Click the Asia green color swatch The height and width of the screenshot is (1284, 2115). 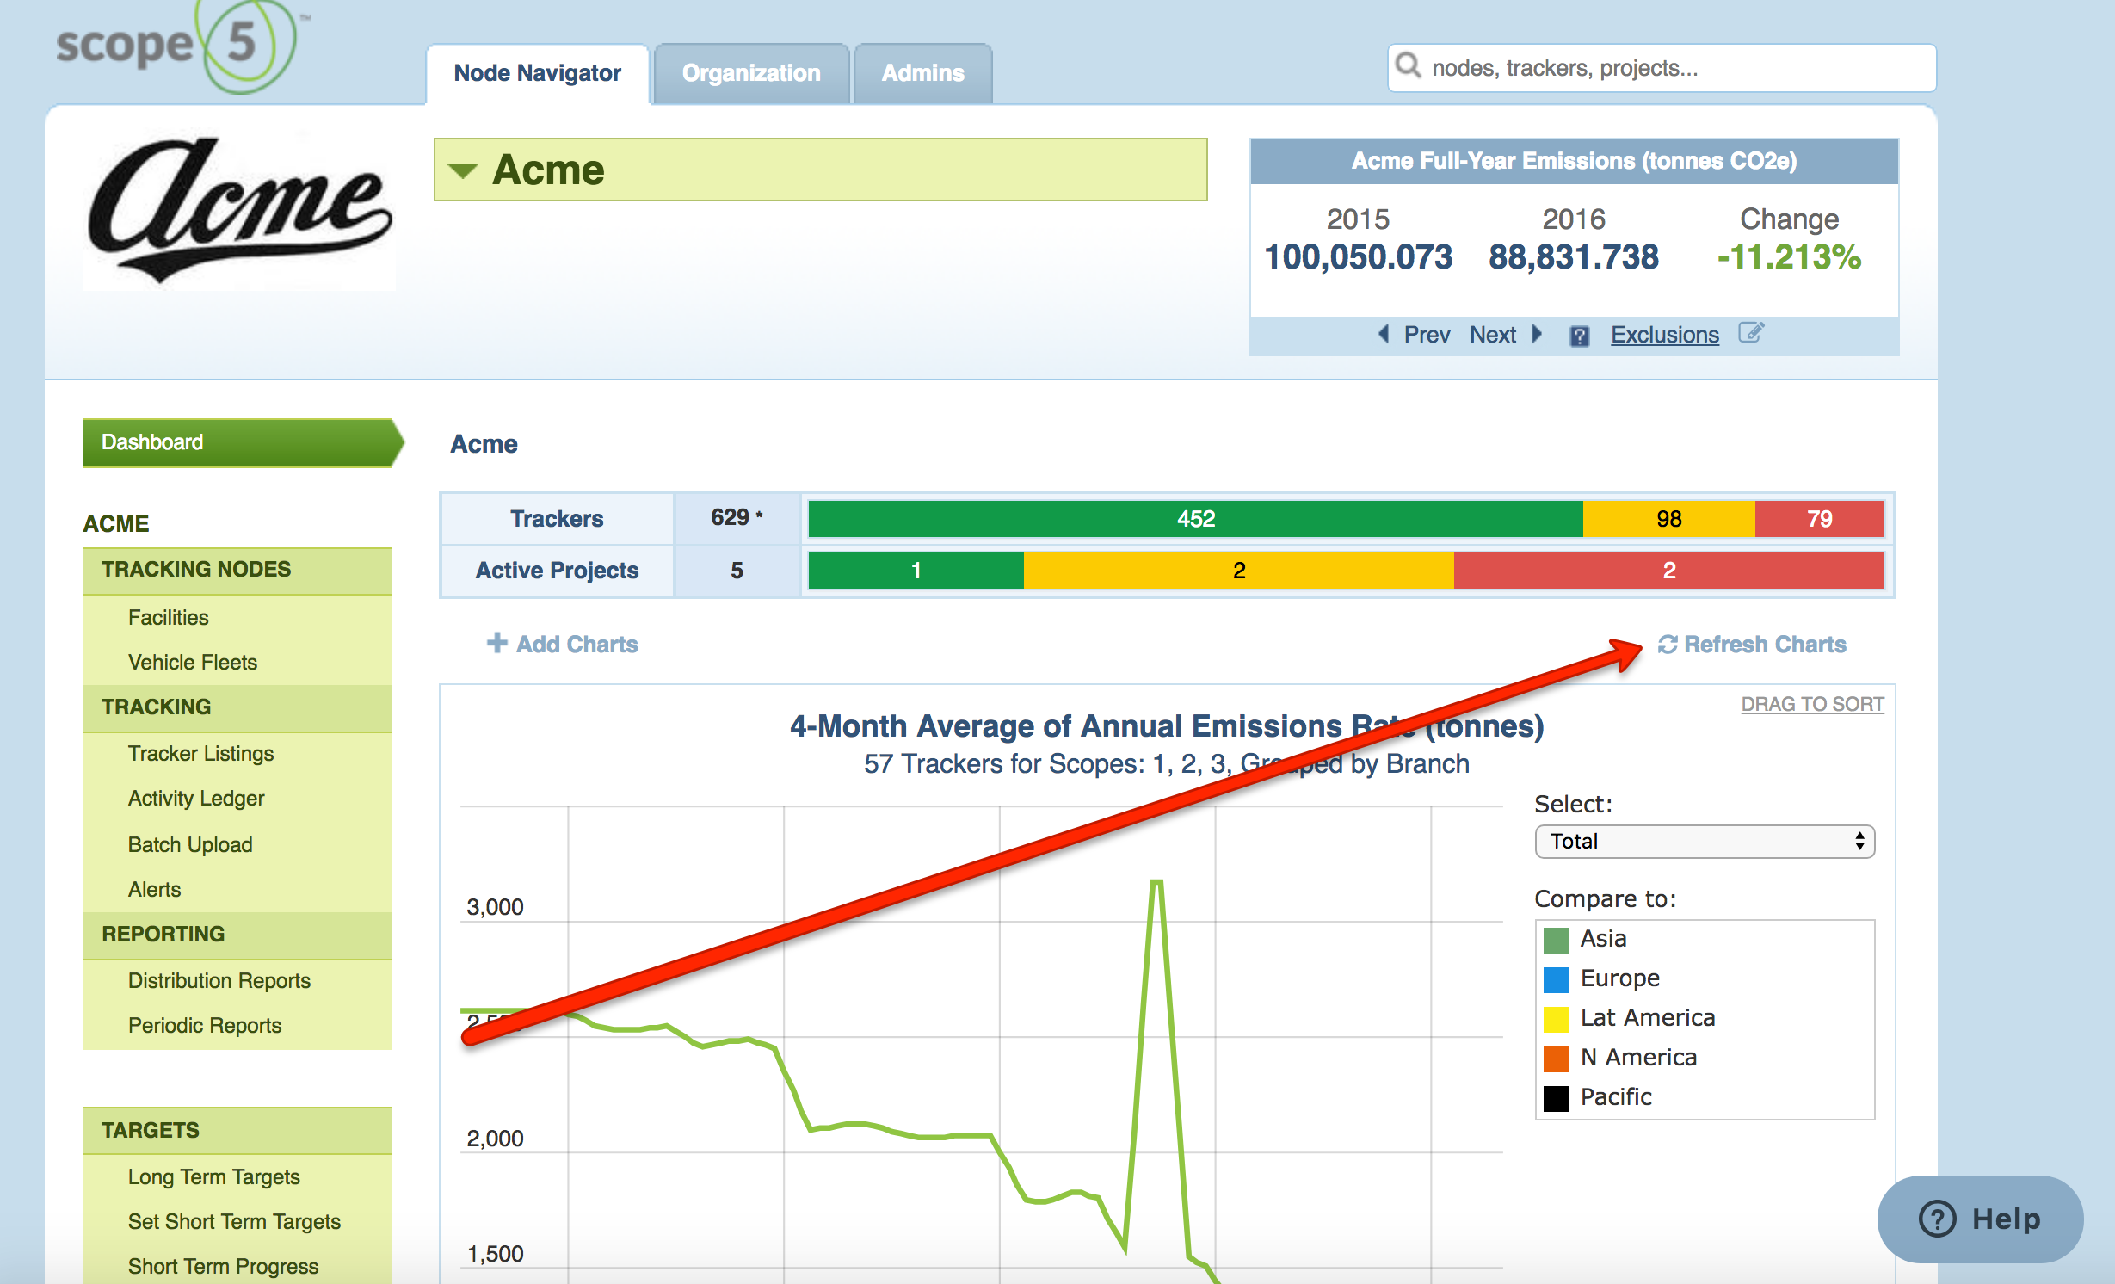click(x=1556, y=939)
